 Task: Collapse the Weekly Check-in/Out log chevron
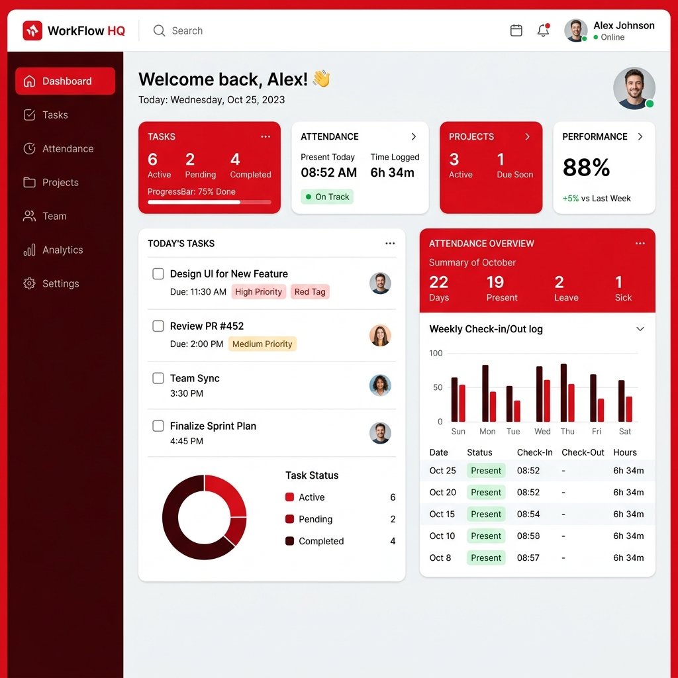click(640, 329)
